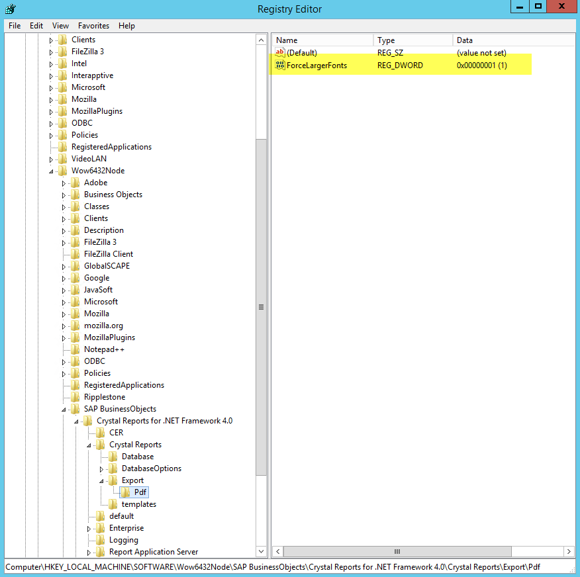Click the GlobalSCAPE folder icon
This screenshot has height=577, width=580.
75,266
